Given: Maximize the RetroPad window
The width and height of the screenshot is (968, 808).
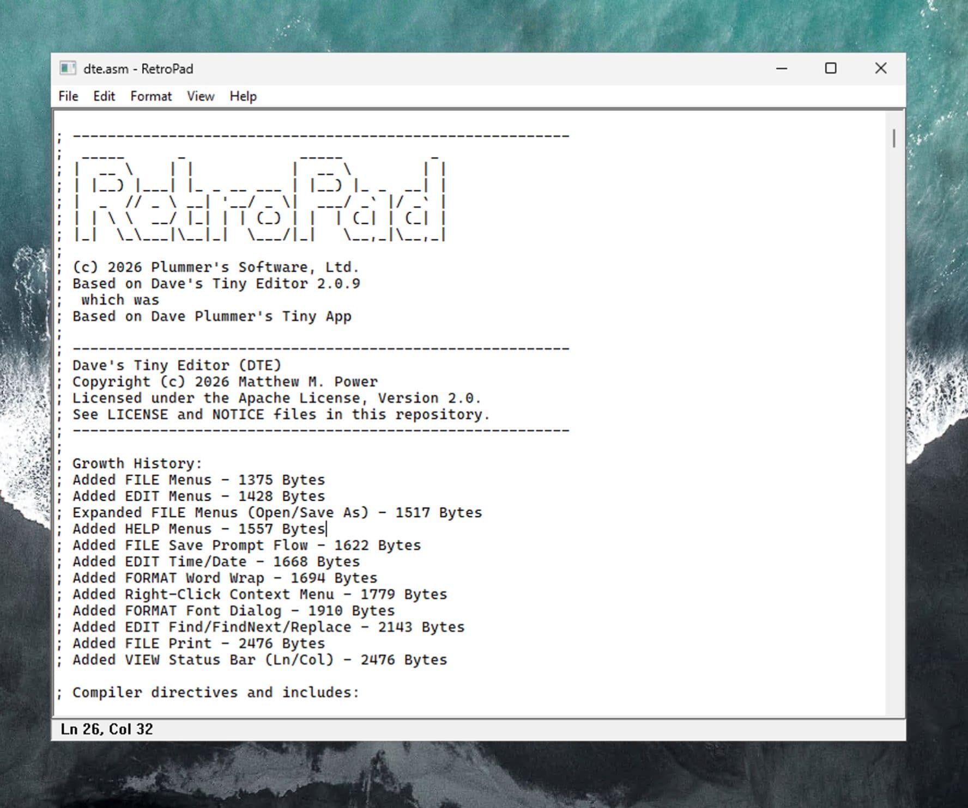Looking at the screenshot, I should (x=831, y=69).
